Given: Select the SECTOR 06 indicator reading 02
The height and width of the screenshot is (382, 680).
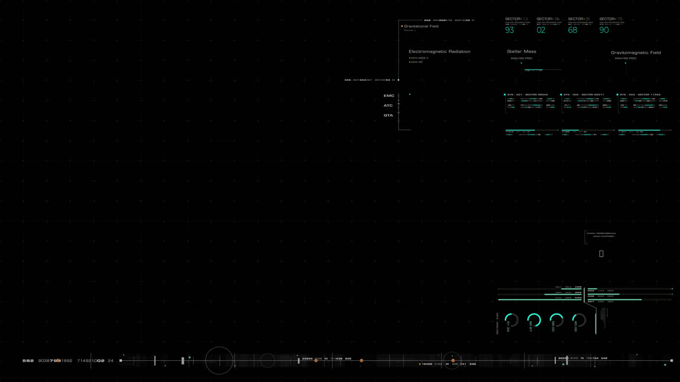Looking at the screenshot, I should click(541, 30).
